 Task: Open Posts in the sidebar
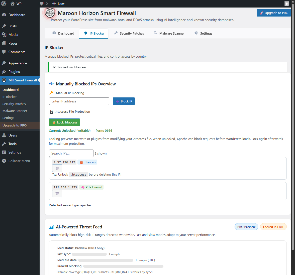pos(20,26)
